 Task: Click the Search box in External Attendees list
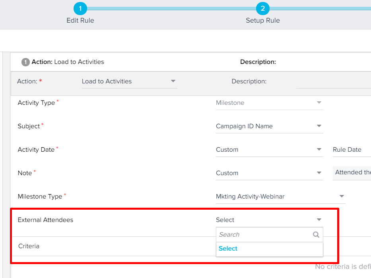click(x=269, y=234)
